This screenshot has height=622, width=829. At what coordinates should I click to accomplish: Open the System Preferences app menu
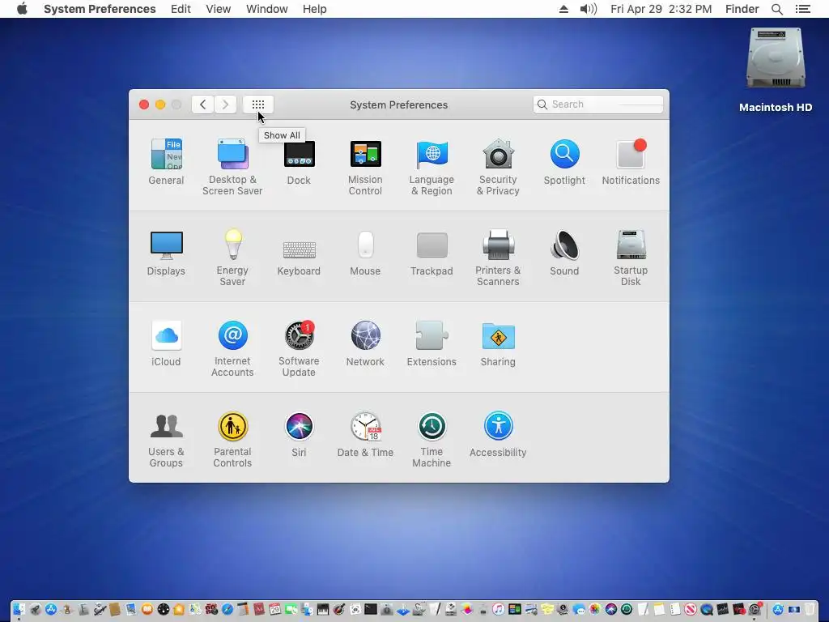(x=100, y=9)
